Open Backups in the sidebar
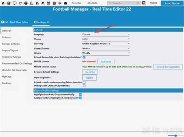Viewport: 184px width, 137px height. tap(7, 83)
